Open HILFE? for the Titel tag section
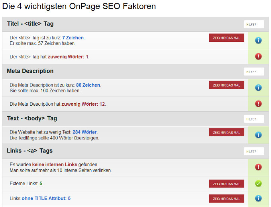 pos(254,25)
